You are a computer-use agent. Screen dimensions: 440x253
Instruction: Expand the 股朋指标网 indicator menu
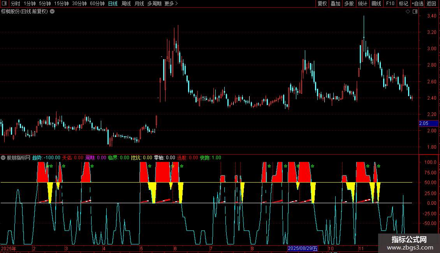(x=3, y=158)
